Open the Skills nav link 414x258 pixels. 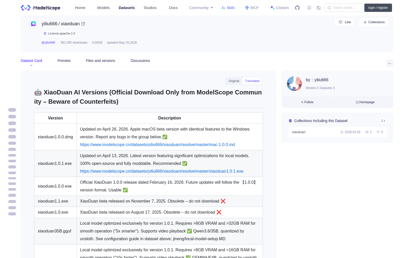point(228,8)
